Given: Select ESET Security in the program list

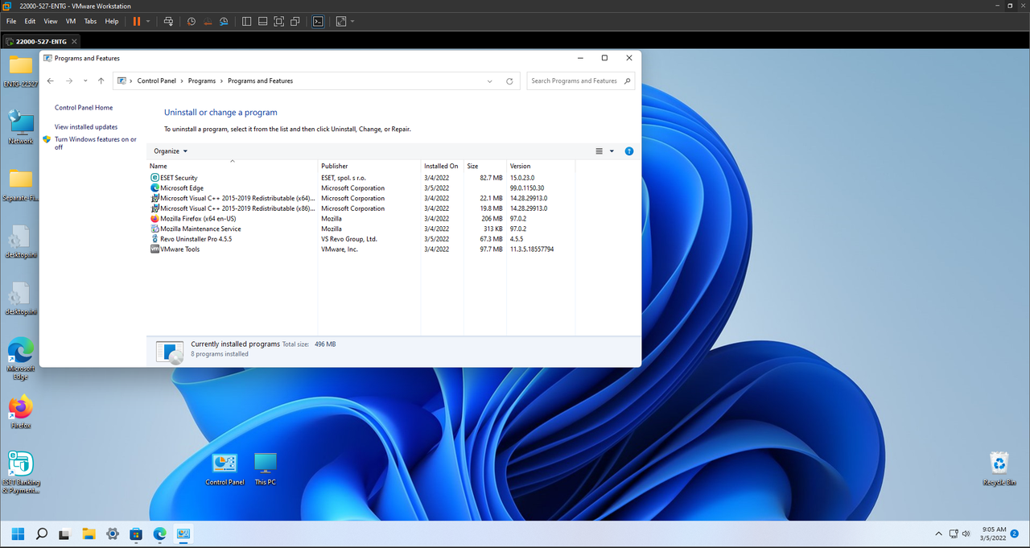Looking at the screenshot, I should [361, 178].
